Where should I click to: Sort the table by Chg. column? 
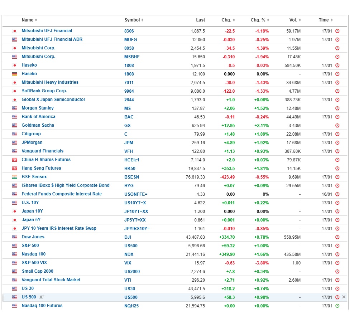tap(228, 20)
